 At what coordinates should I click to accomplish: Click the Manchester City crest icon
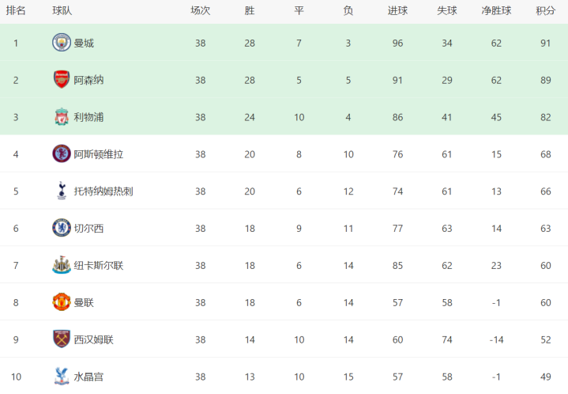pyautogui.click(x=62, y=43)
